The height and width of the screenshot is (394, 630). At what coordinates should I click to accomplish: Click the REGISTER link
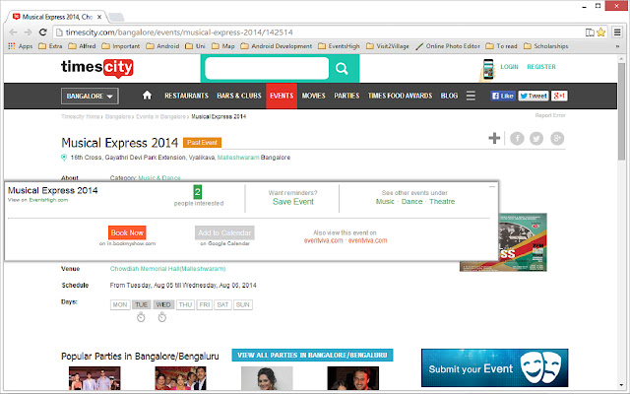click(x=541, y=67)
